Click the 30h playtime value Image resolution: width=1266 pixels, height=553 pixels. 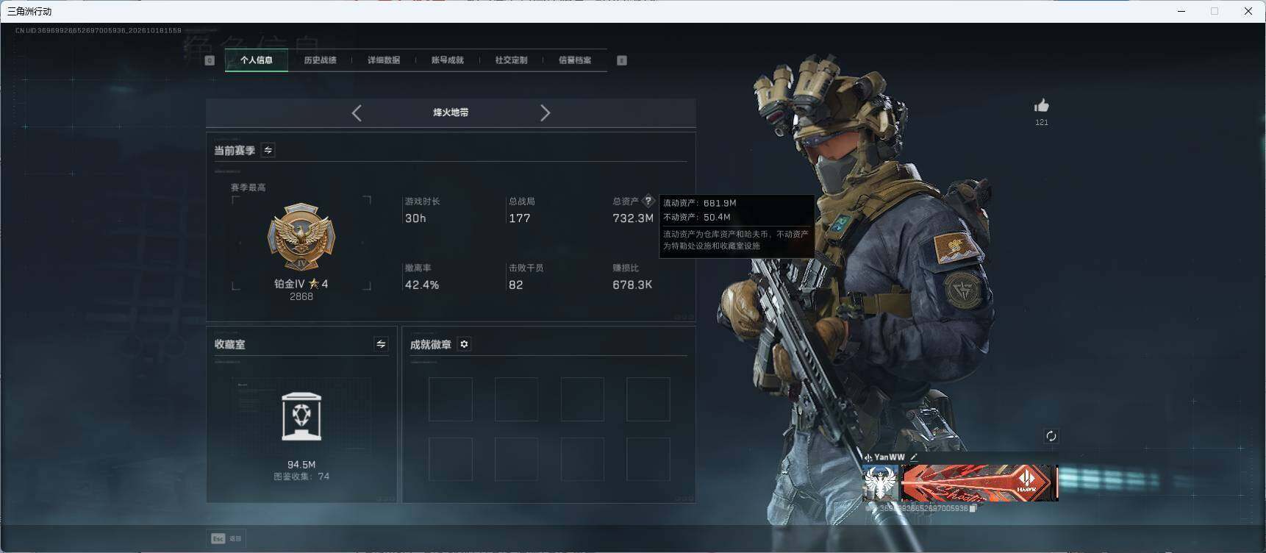(x=415, y=218)
